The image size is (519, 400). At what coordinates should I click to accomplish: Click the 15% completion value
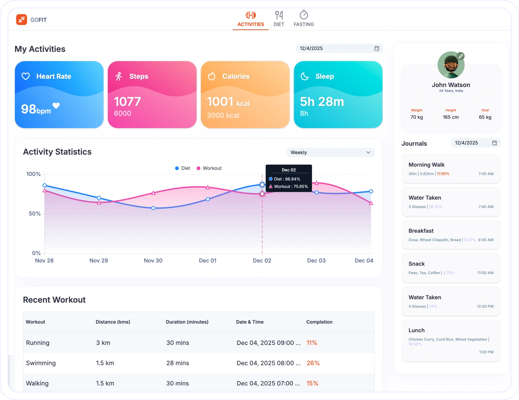pos(312,384)
